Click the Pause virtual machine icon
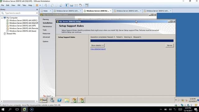 (x=37, y=5)
